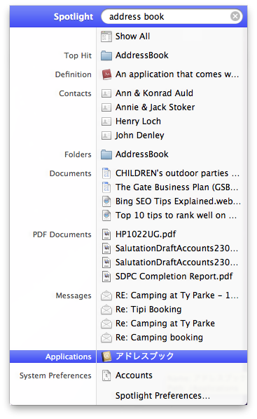Open Accounts system preference
Image resolution: width=257 pixels, height=419 pixels.
pyautogui.click(x=134, y=375)
